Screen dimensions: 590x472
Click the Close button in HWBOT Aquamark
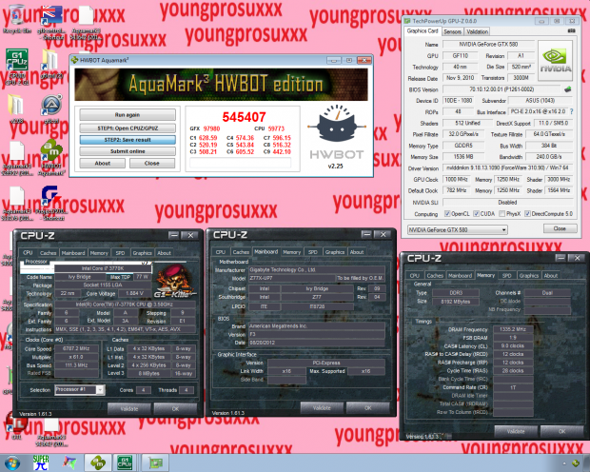coord(152,164)
